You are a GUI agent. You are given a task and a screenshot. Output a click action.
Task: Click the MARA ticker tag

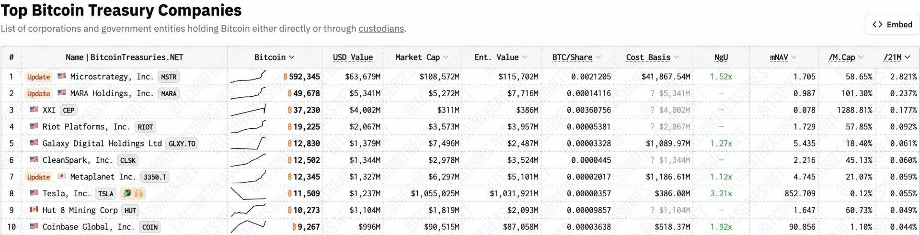pyautogui.click(x=169, y=94)
